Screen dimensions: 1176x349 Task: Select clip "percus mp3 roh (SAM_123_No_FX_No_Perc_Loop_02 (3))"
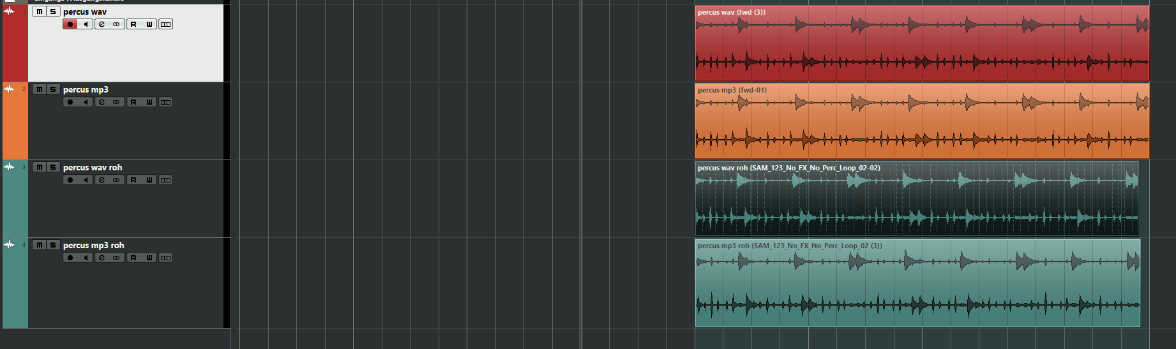point(917,283)
